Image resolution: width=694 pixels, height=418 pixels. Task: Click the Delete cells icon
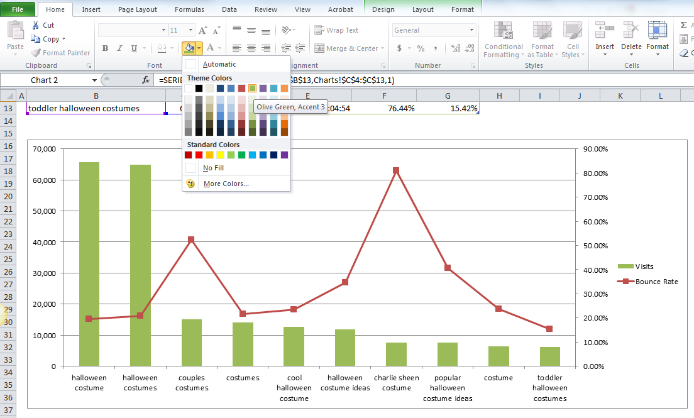click(631, 30)
